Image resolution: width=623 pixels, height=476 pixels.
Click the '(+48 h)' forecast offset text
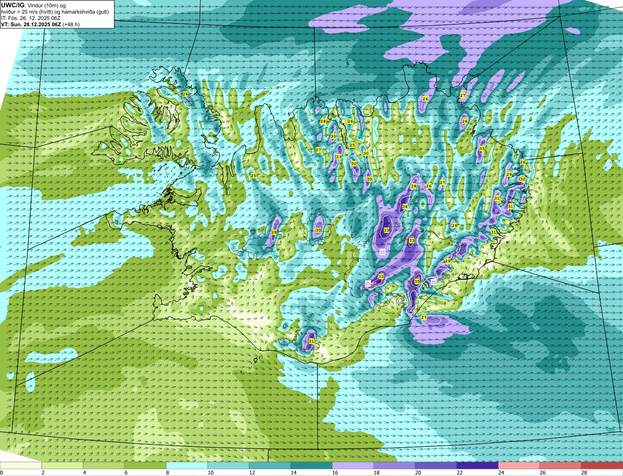[x=71, y=24]
